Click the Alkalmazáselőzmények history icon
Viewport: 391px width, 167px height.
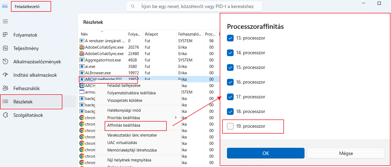5,61
